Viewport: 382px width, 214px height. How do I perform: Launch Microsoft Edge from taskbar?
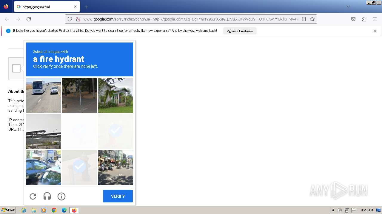pos(64,210)
